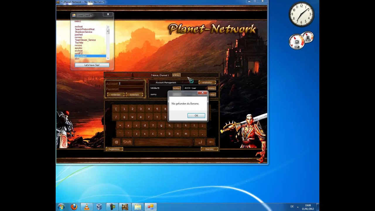This screenshot has height=211, width=375.
Task: Click the 'g' key on the virtual keyboard
Action: click(x=161, y=125)
